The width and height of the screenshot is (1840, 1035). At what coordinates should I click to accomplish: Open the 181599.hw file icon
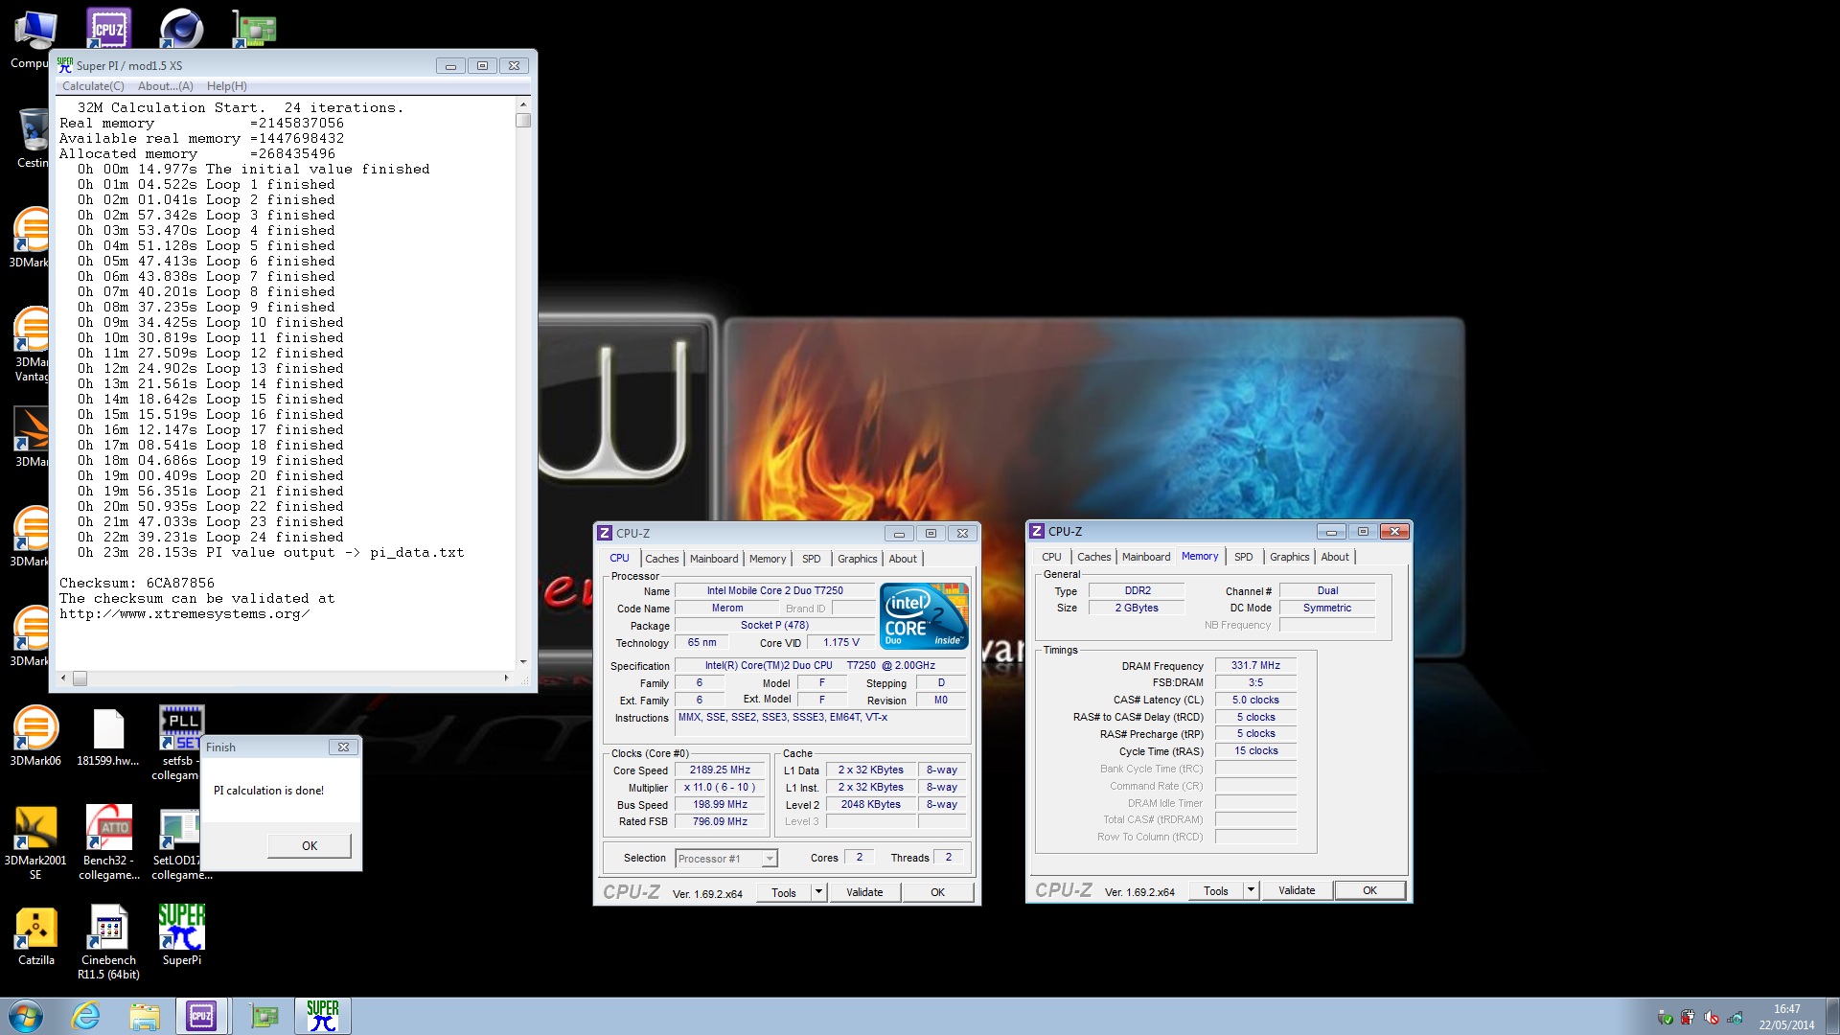(108, 736)
